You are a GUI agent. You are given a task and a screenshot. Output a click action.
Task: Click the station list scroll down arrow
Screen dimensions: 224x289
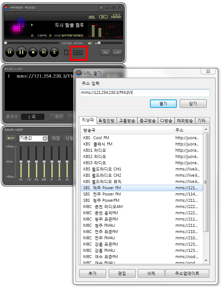pos(206,261)
